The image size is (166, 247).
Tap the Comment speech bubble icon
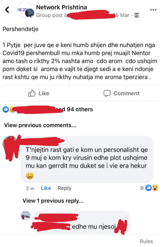pyautogui.click(x=107, y=93)
